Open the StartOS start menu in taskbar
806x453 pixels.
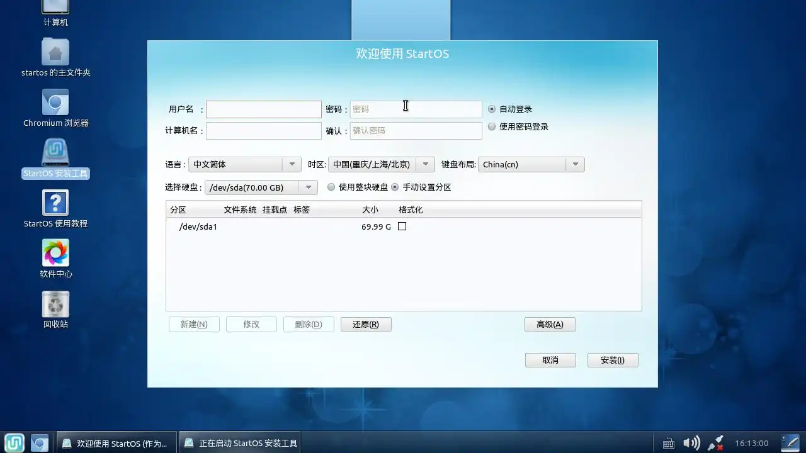pyautogui.click(x=14, y=443)
